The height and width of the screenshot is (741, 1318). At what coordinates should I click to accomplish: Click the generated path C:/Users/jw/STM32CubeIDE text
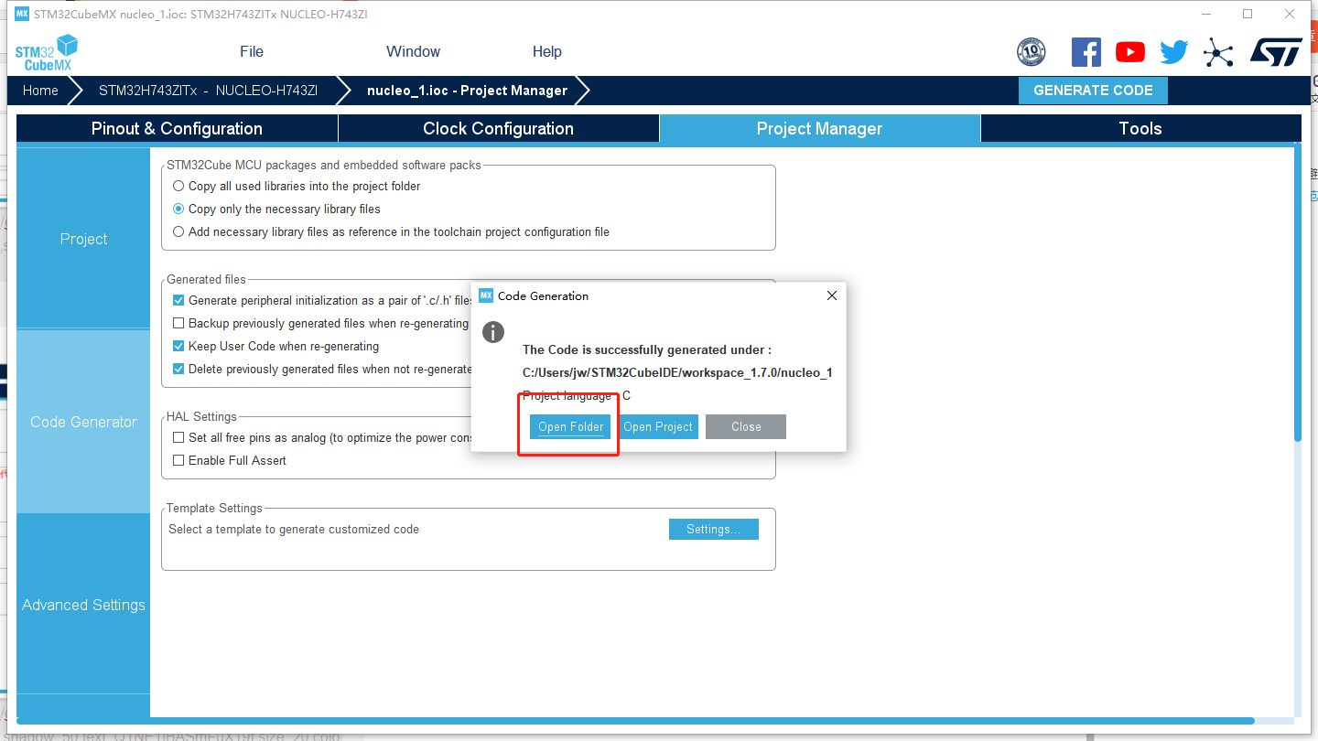[x=677, y=372]
